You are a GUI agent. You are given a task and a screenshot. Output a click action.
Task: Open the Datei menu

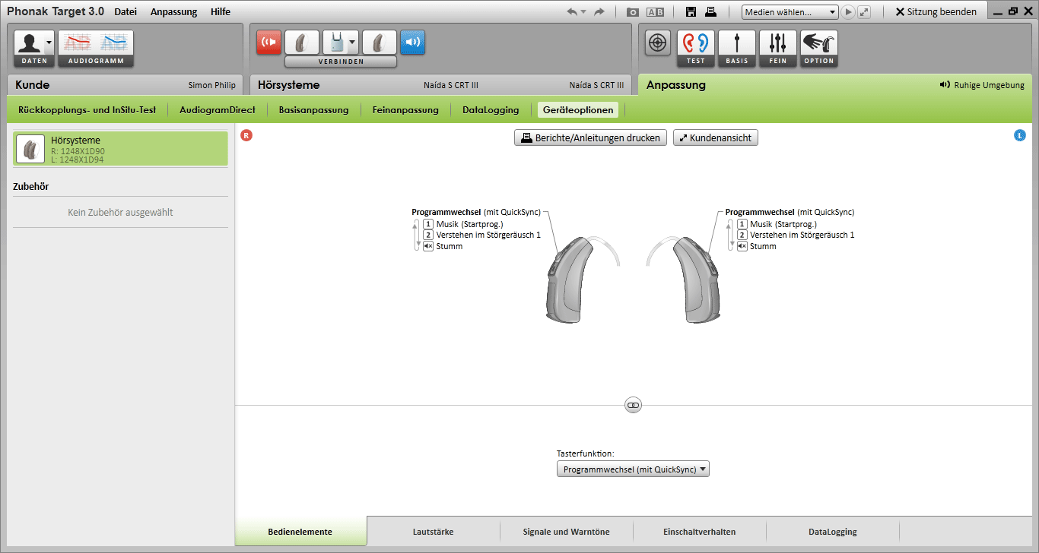click(126, 12)
